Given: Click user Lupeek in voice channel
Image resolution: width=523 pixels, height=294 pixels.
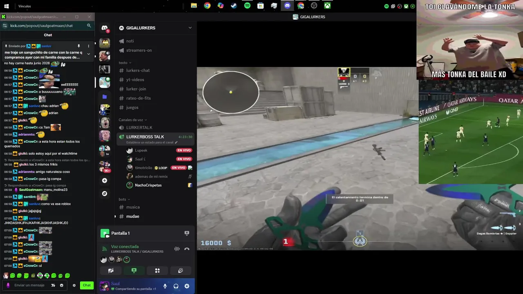Looking at the screenshot, I should point(141,150).
